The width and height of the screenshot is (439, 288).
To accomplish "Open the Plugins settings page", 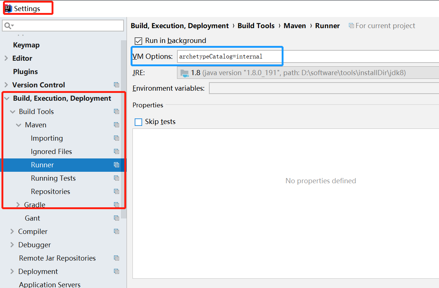I will click(x=26, y=71).
